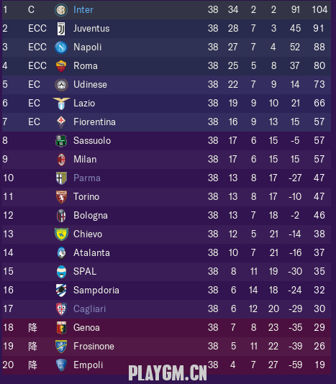Click the Sampdoria club crest

point(61,291)
